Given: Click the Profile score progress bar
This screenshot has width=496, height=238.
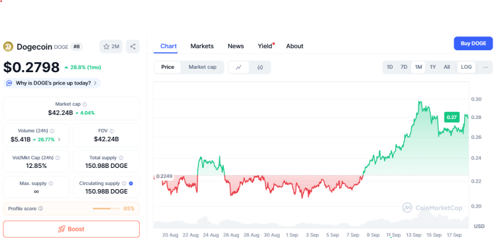Looking at the screenshot, I should tap(106, 209).
